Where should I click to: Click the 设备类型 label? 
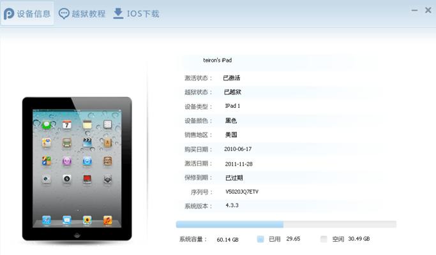199,106
